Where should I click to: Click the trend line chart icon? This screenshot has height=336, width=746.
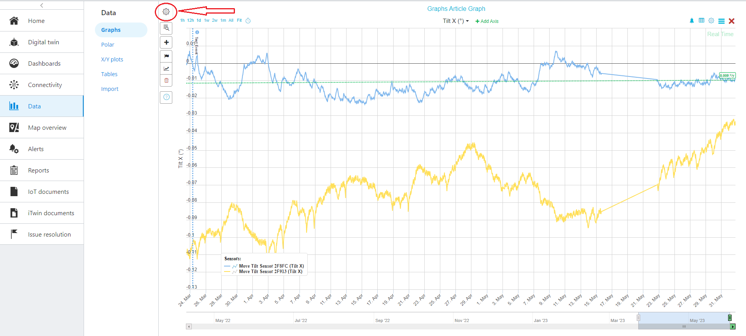coord(166,68)
